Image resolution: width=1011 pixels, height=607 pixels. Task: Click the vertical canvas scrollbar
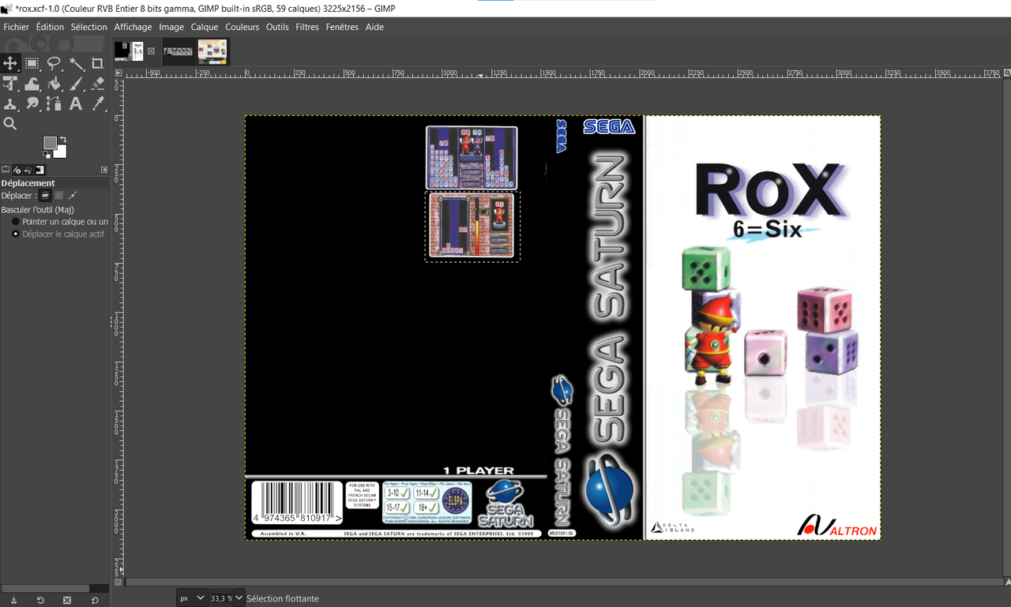point(1006,328)
